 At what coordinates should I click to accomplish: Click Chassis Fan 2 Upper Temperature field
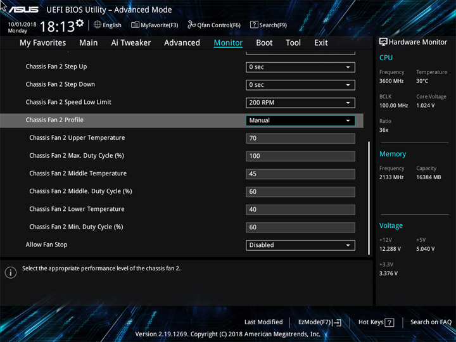pyautogui.click(x=300, y=139)
